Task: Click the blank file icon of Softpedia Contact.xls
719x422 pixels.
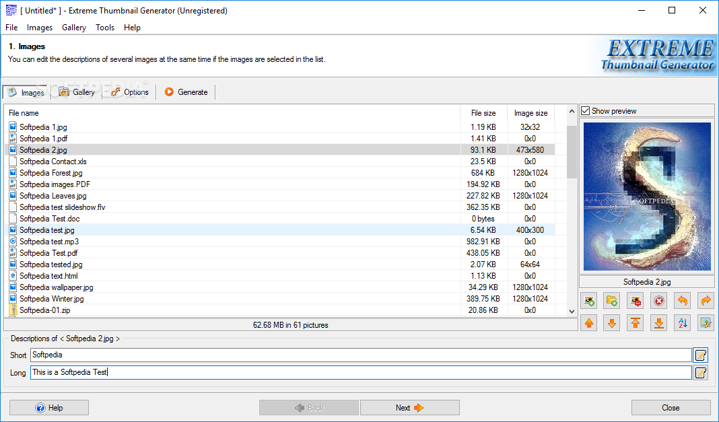Action: coord(13,162)
